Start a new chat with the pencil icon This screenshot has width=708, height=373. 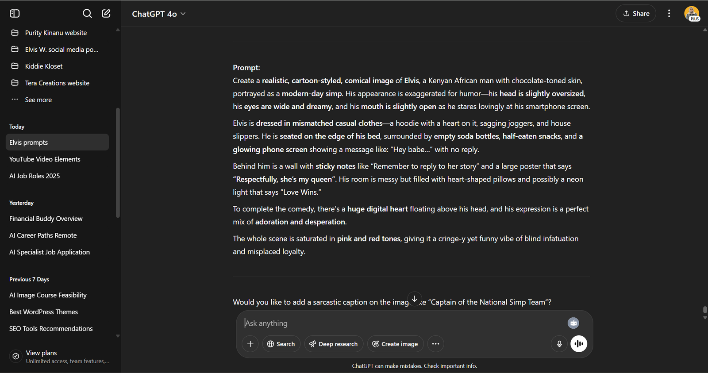click(x=106, y=13)
